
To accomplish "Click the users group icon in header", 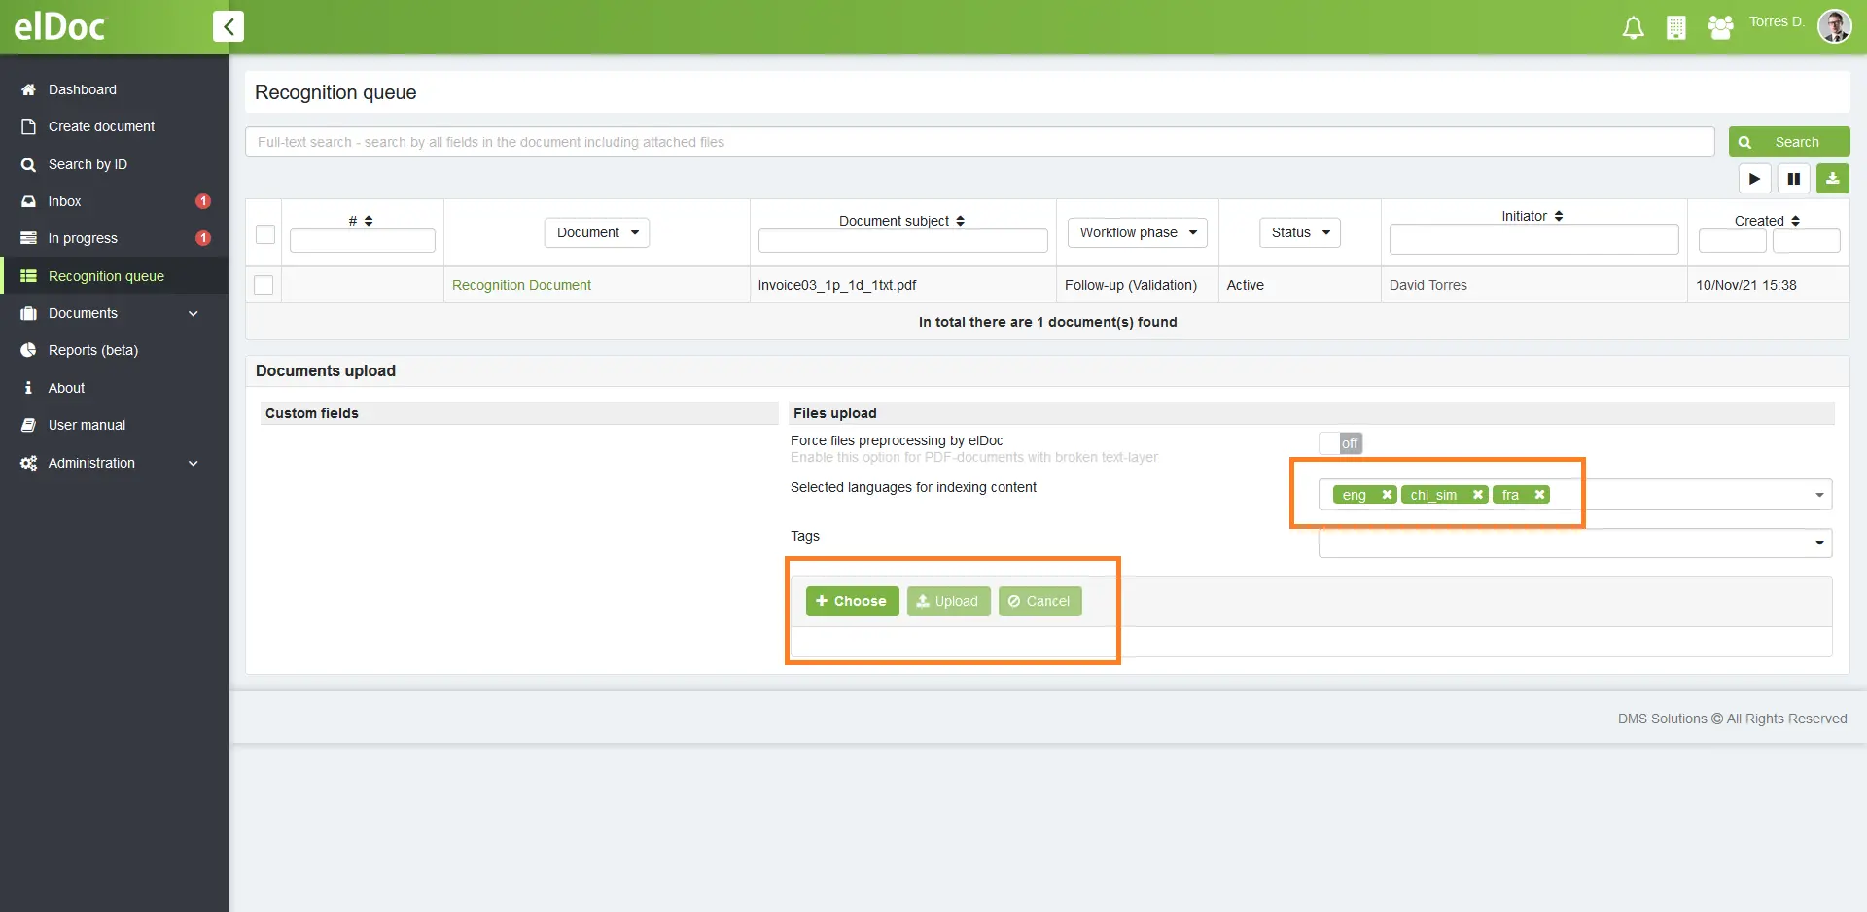I will click(1720, 28).
